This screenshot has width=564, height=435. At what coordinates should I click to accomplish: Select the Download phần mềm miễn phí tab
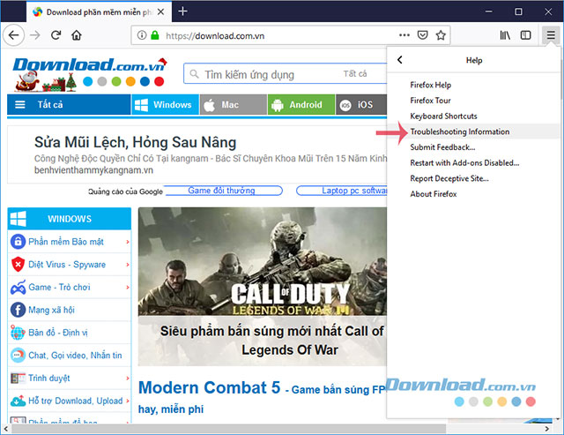[99, 11]
